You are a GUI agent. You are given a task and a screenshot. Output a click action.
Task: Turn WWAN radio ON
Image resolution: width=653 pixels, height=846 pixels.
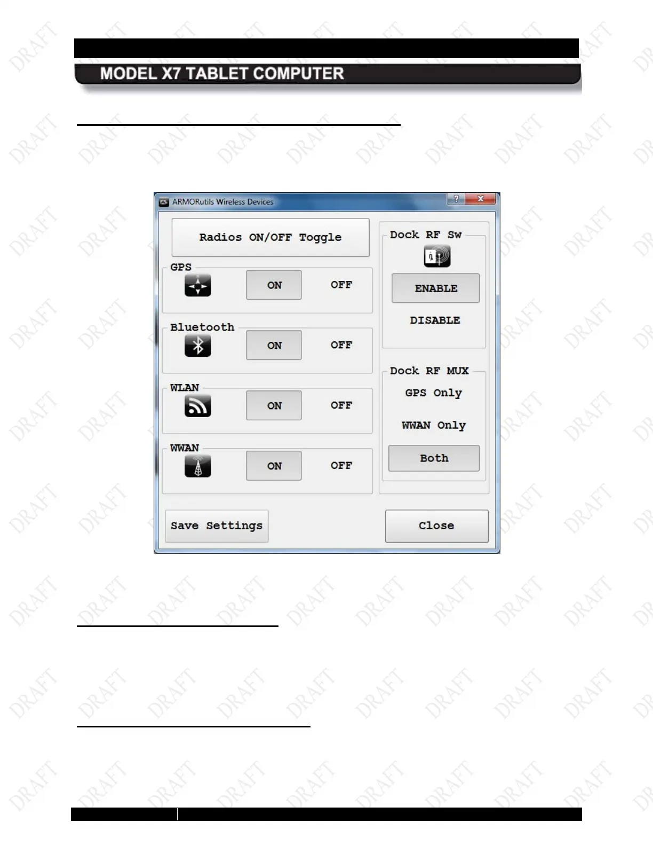point(274,466)
